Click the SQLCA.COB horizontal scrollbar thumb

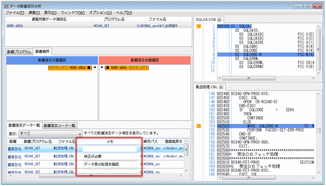249,78
